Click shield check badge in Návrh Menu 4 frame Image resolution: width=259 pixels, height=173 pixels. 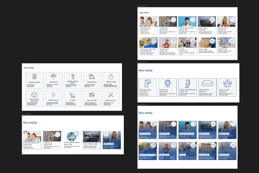pos(174,20)
